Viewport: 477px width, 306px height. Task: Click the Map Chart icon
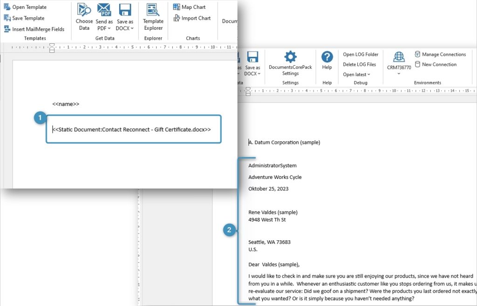tap(177, 7)
